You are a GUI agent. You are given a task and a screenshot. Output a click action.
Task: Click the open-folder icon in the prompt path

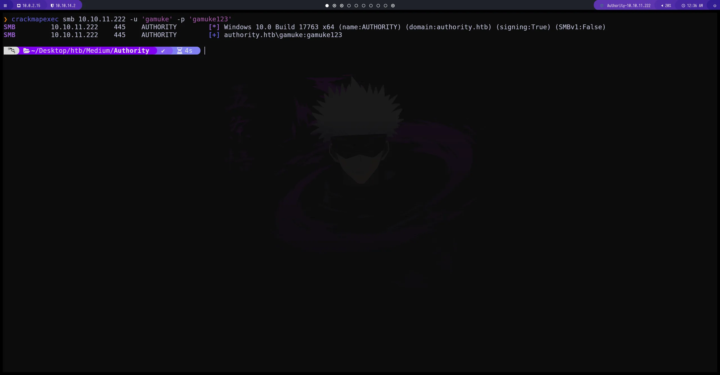(26, 51)
